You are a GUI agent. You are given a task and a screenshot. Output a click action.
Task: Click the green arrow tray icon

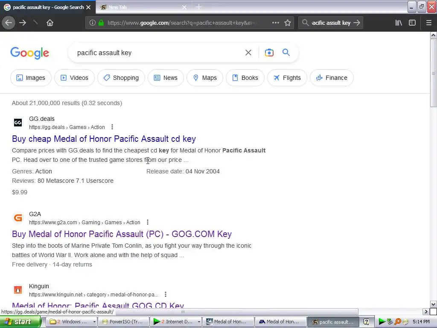382,322
